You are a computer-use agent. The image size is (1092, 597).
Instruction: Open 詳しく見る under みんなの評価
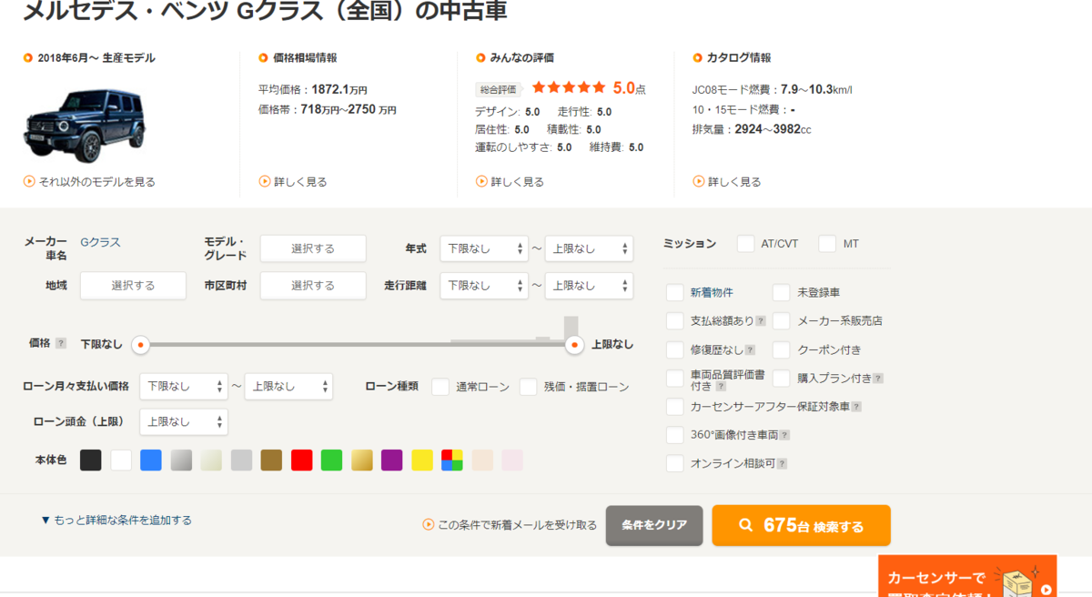point(517,182)
